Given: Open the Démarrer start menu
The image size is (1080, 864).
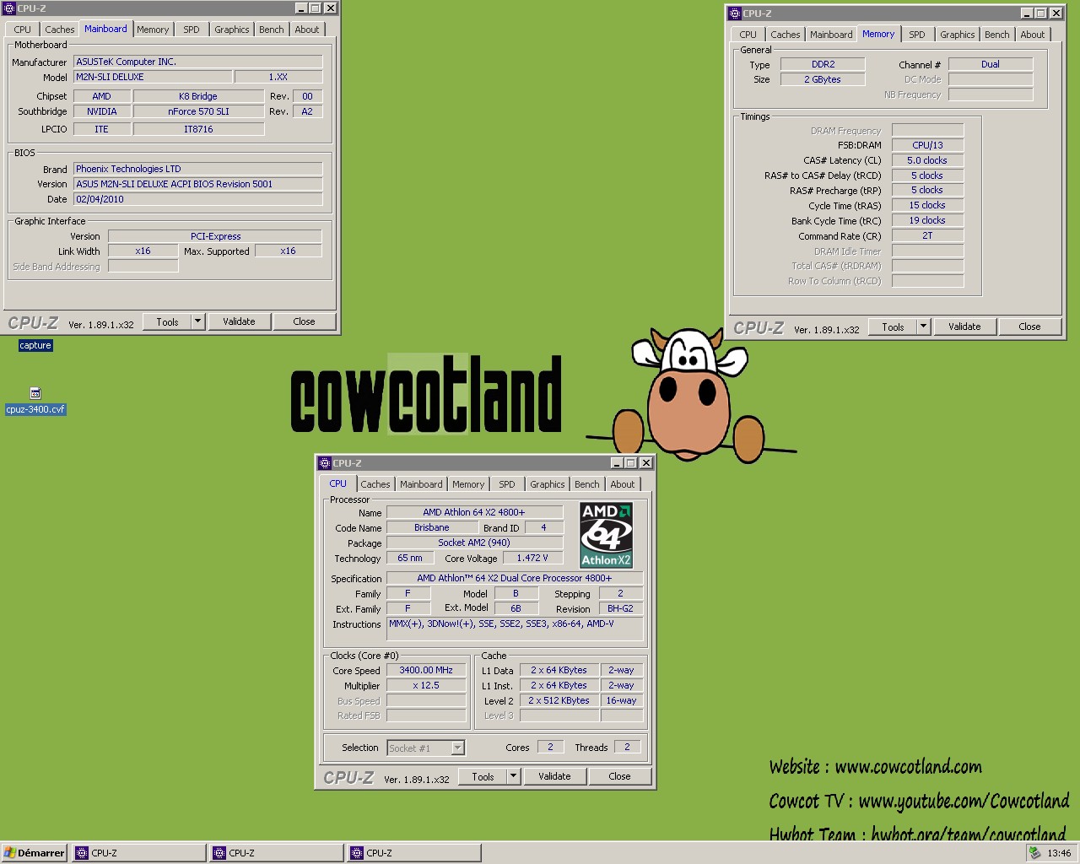Looking at the screenshot, I should coord(35,853).
